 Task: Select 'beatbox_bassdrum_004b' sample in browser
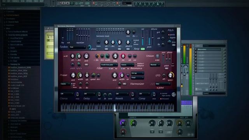pos(21,67)
